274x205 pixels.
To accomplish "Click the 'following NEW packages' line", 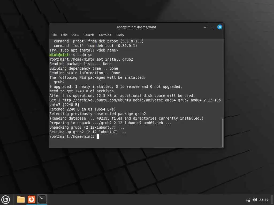I will pos(97,77).
